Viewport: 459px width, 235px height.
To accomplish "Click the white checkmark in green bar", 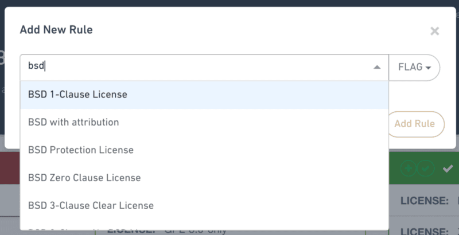I will (x=448, y=168).
